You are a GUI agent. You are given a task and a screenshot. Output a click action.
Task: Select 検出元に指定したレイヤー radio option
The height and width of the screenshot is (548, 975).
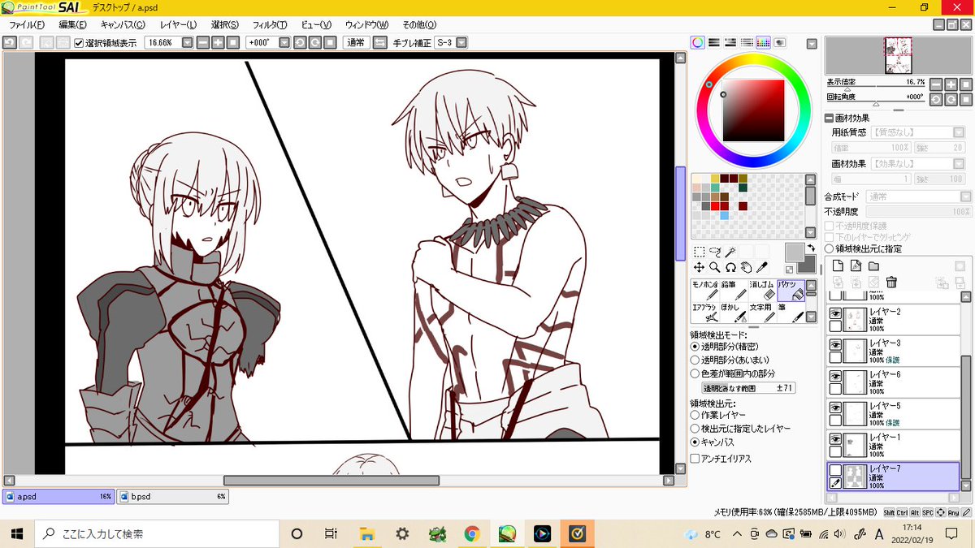pos(695,429)
